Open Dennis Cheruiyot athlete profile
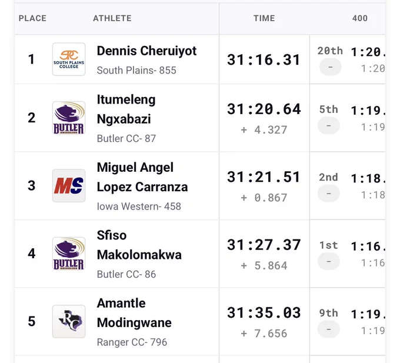Viewport: 400px width, 363px height. (x=146, y=51)
